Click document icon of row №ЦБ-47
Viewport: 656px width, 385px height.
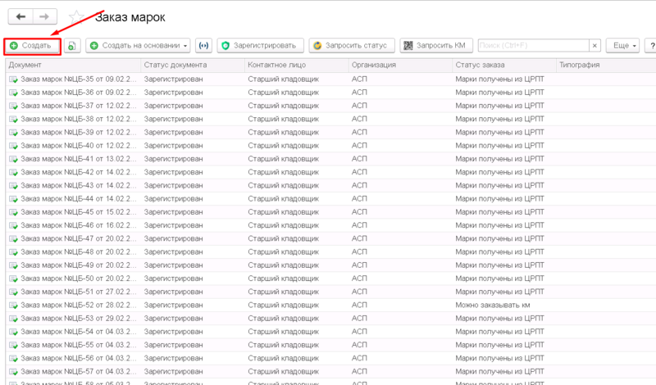coord(13,238)
